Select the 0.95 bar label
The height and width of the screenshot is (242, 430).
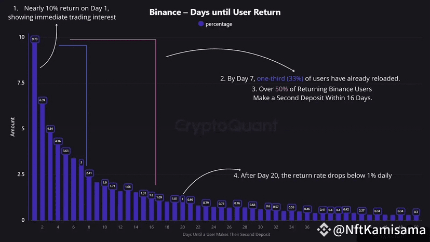point(190,199)
